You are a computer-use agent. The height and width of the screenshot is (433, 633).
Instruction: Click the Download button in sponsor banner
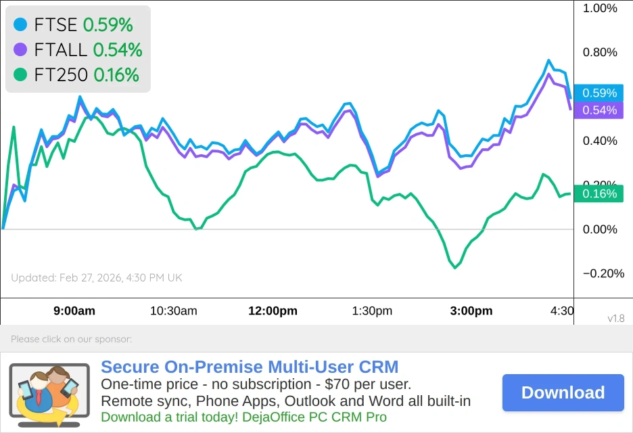click(x=563, y=392)
